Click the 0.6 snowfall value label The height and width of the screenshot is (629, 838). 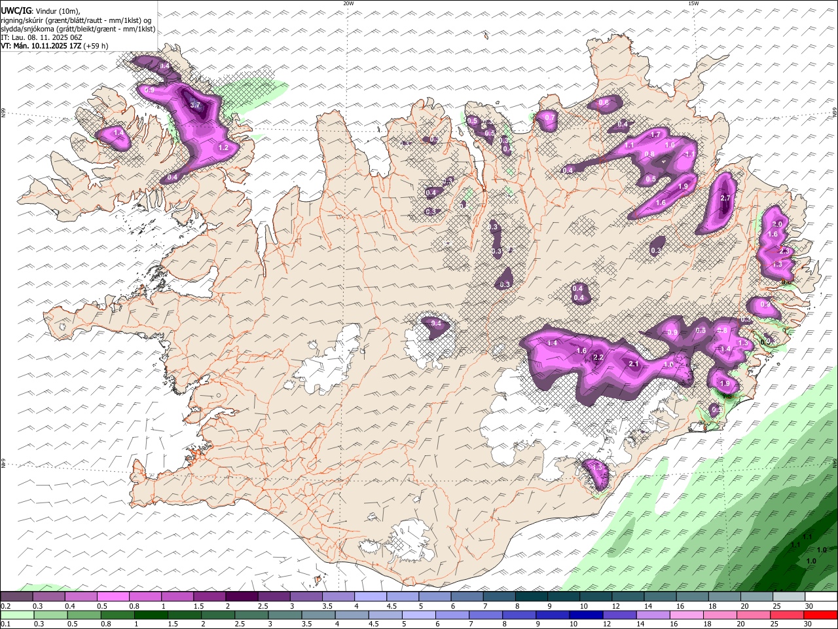pyautogui.click(x=604, y=102)
